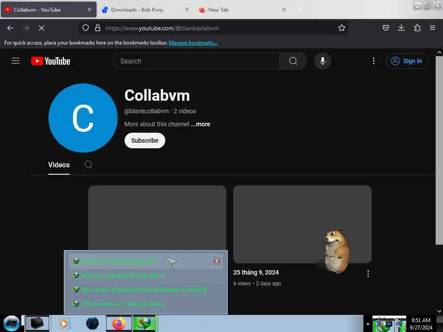
Task: Save page to Pocket
Action: (x=385, y=28)
